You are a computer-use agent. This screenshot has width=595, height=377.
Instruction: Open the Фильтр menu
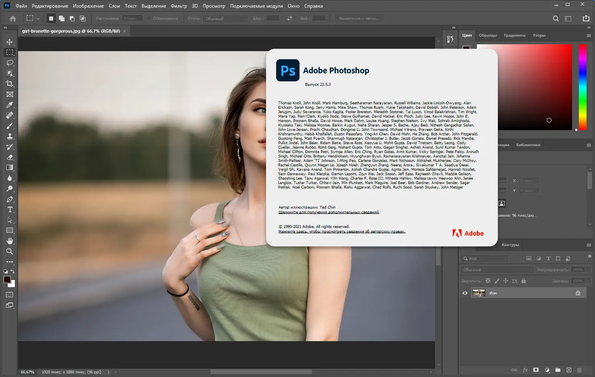(x=179, y=6)
